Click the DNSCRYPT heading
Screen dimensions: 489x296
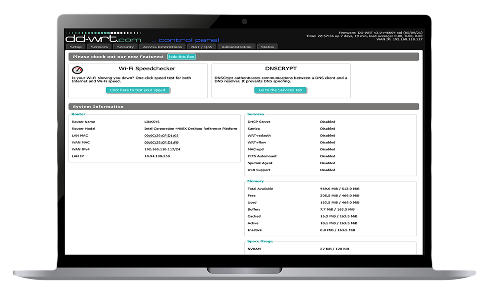281,69
